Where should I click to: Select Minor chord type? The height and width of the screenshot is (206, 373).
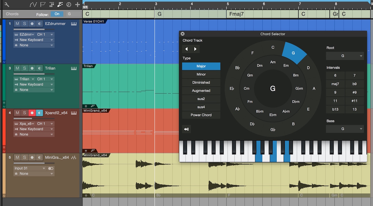click(x=201, y=74)
